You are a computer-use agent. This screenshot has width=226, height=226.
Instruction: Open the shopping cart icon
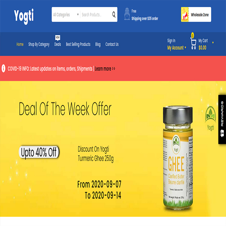pos(193,44)
